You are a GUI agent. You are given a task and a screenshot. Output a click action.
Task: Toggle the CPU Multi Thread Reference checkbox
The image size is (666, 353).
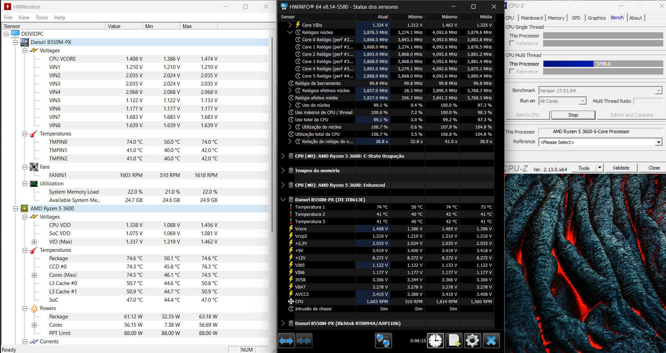pyautogui.click(x=512, y=71)
